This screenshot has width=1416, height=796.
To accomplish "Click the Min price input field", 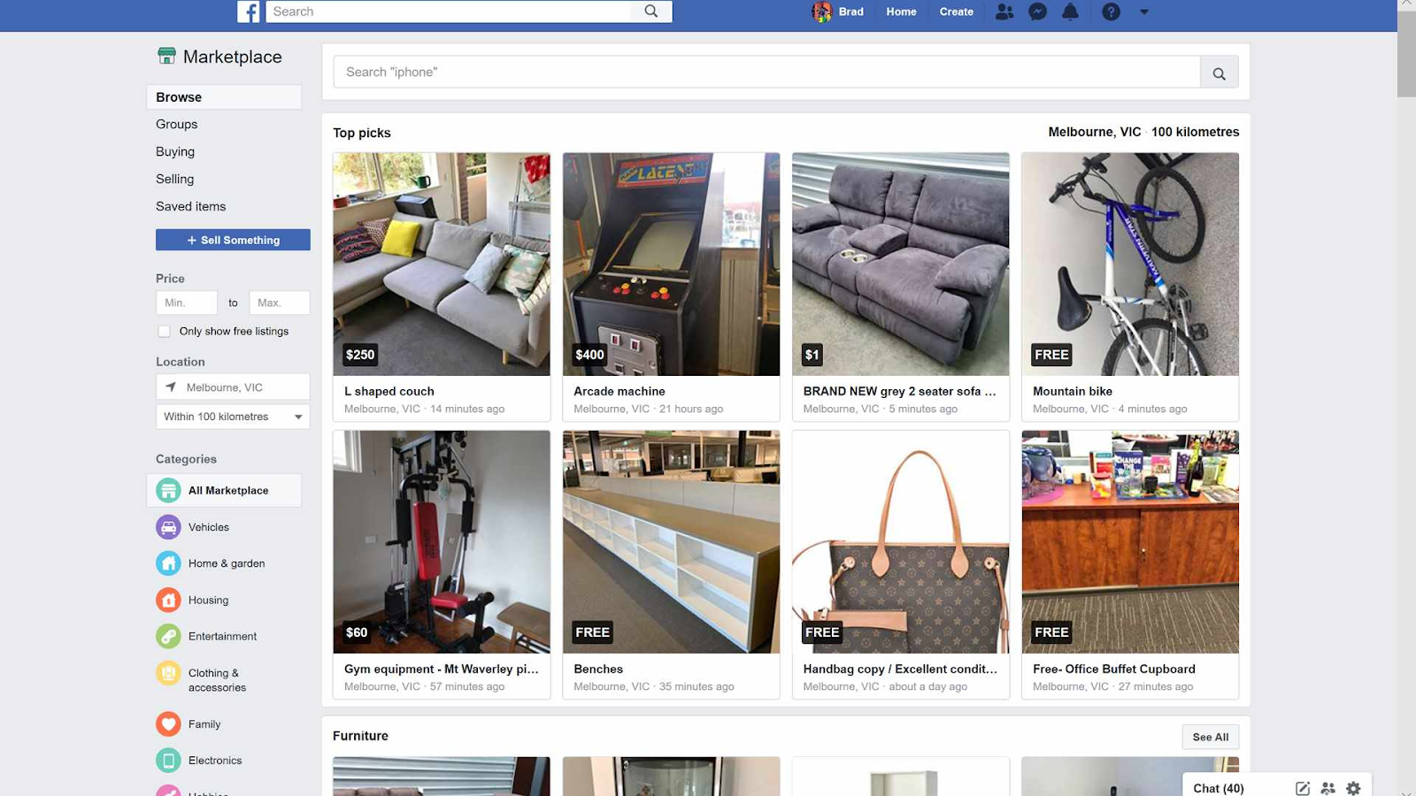I will (x=187, y=302).
